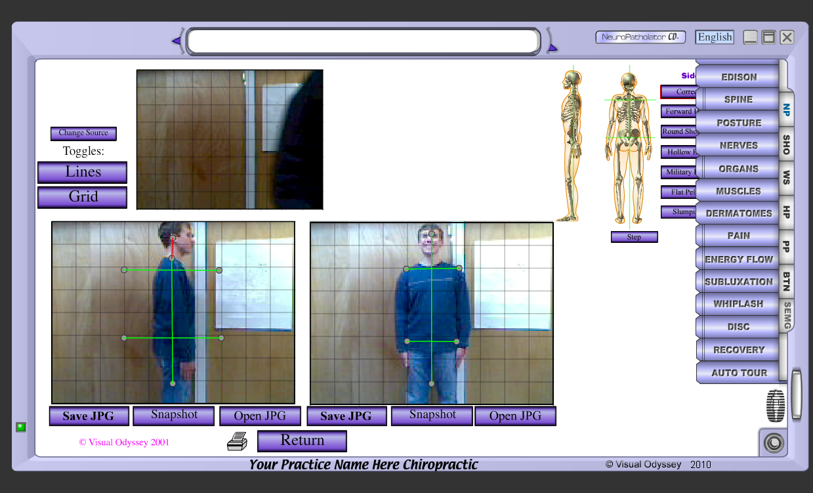The image size is (813, 493).
Task: Open the SEMG side tab
Action: 787,315
